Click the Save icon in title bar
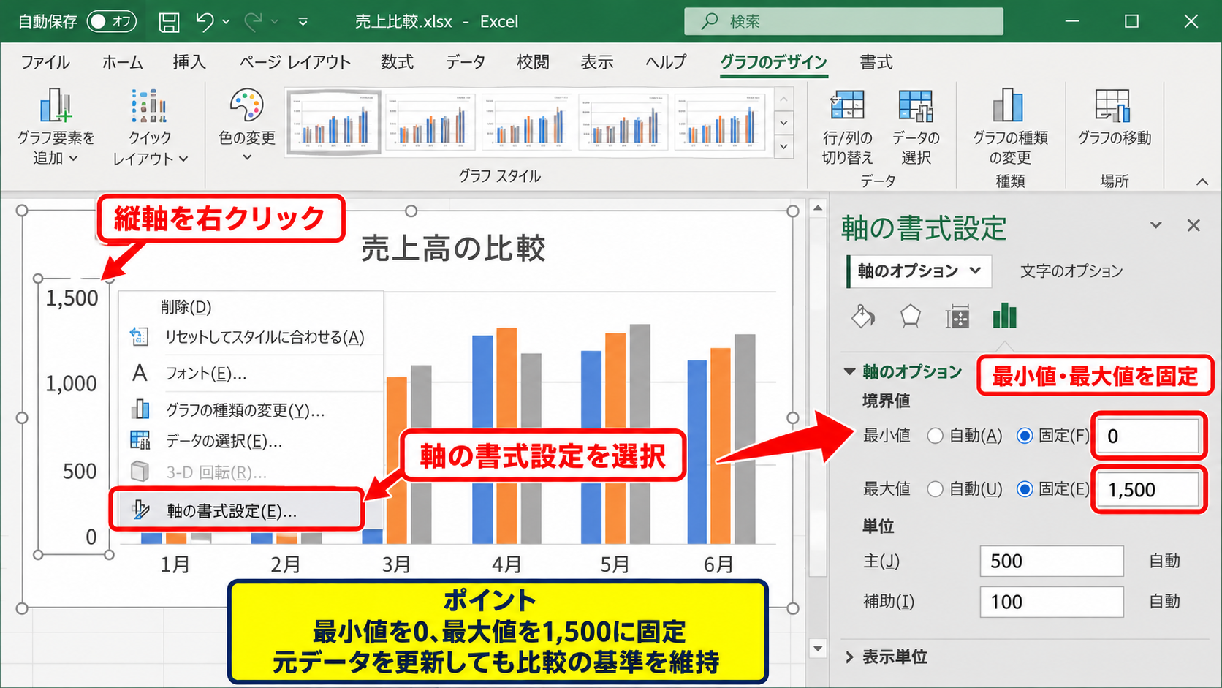The width and height of the screenshot is (1222, 688). click(x=169, y=22)
